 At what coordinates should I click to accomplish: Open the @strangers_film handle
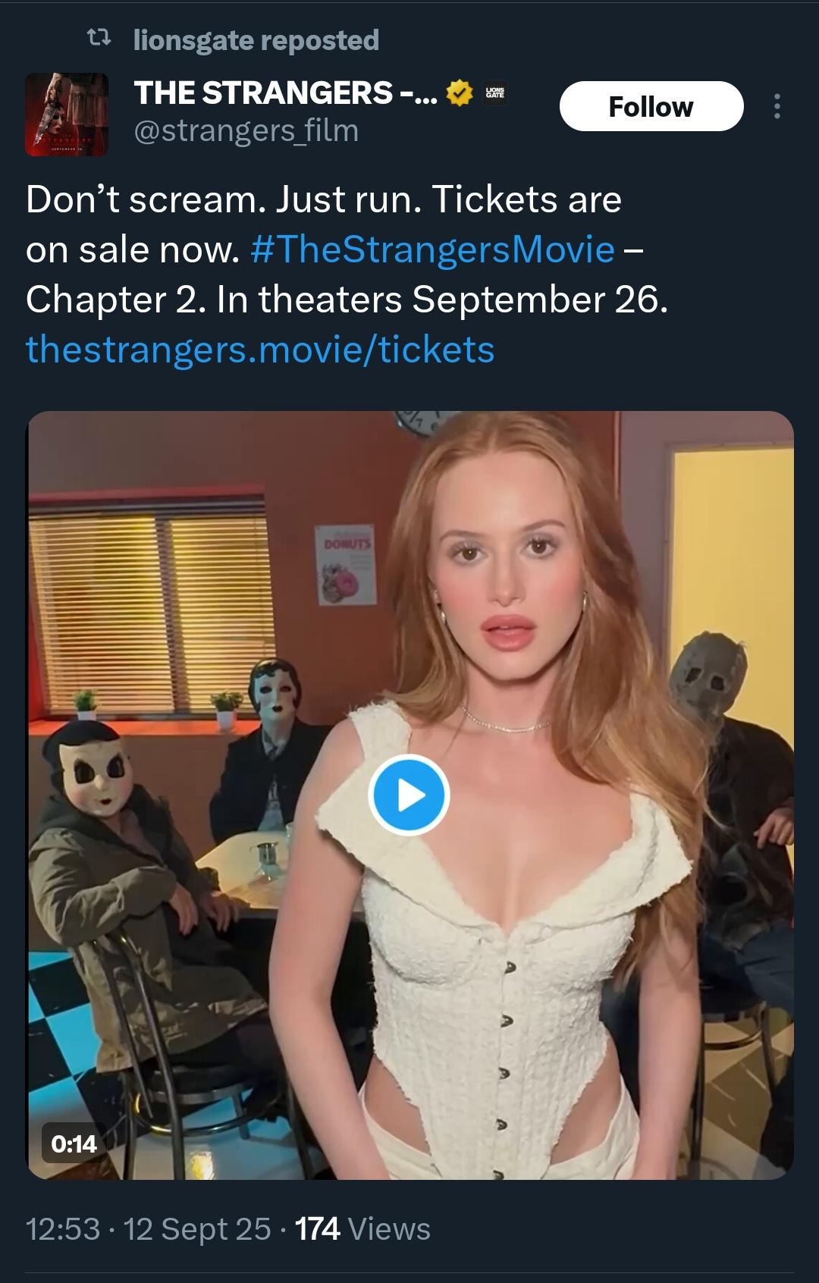[x=246, y=131]
